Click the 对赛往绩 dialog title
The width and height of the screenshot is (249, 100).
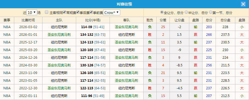[x=124, y=4]
